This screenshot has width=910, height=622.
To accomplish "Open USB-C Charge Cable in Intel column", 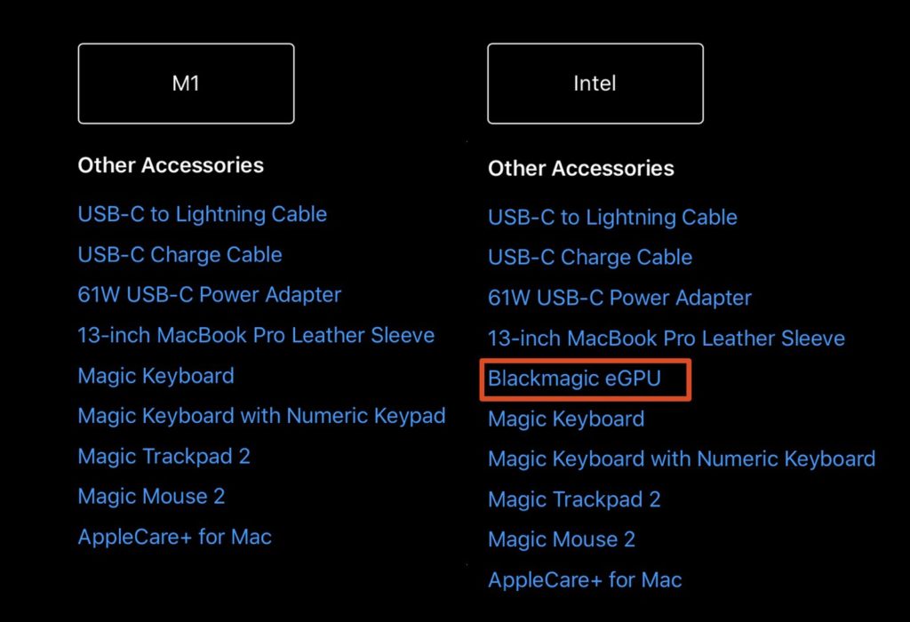I will click(589, 257).
